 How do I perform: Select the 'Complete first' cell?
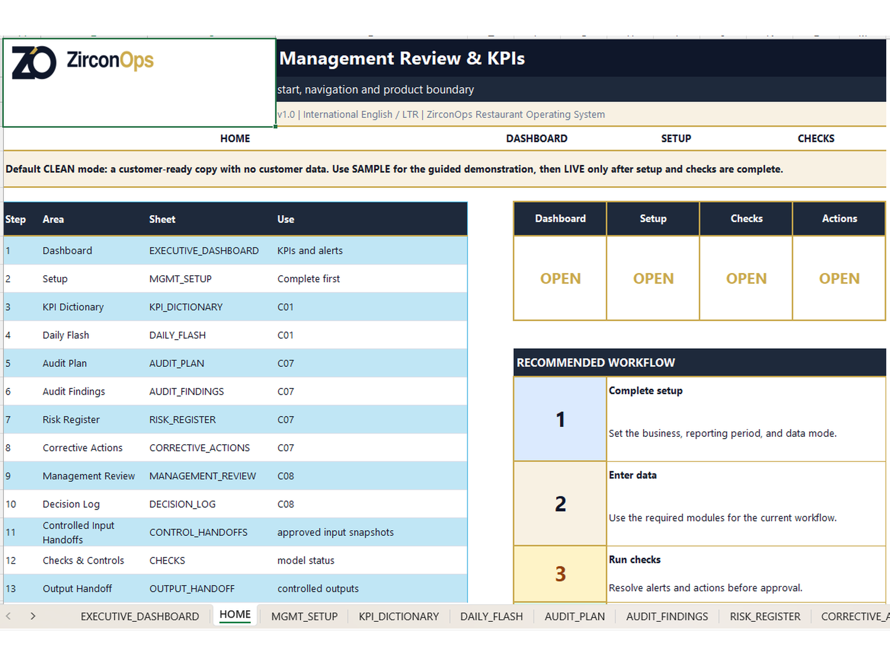[372, 278]
